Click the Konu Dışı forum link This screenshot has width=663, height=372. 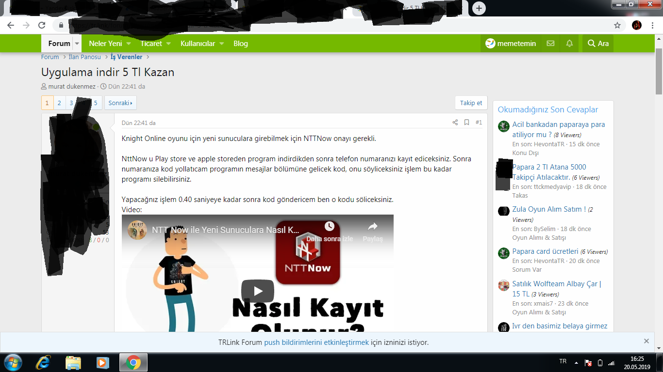526,153
